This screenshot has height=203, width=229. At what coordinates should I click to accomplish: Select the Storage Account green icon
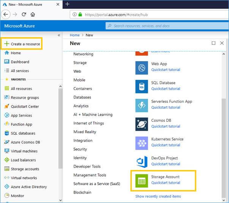point(142,181)
